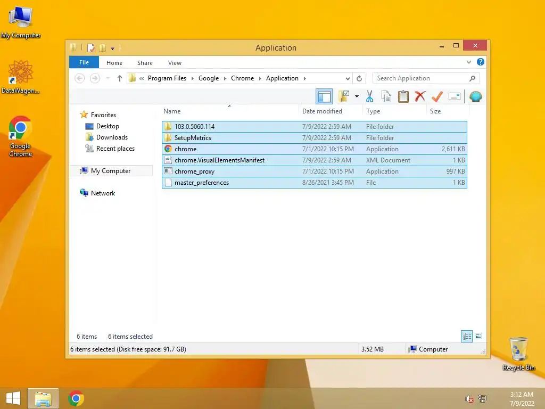The height and width of the screenshot is (409, 545).
Task: Open the Home ribbon tab
Action: point(114,63)
